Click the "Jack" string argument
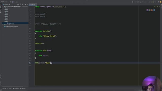The height and width of the screenshot is (91, 162). tap(48, 63)
